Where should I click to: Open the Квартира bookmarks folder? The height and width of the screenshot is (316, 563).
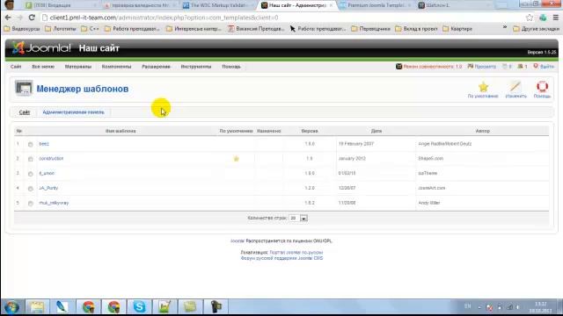click(457, 29)
